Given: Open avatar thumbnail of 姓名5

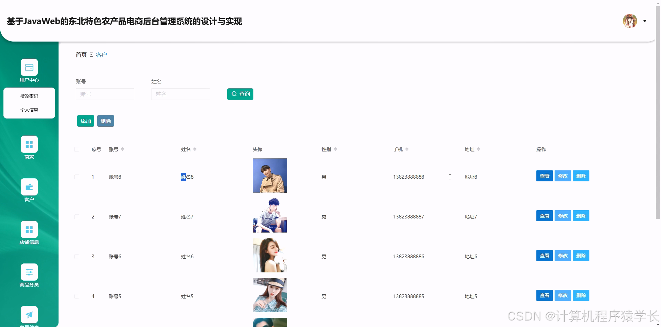Looking at the screenshot, I should [x=270, y=295].
